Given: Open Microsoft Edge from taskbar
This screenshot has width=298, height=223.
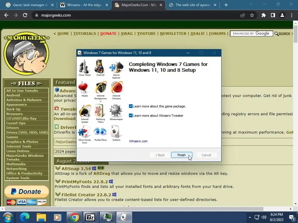Looking at the screenshot, I should click(25, 217).
